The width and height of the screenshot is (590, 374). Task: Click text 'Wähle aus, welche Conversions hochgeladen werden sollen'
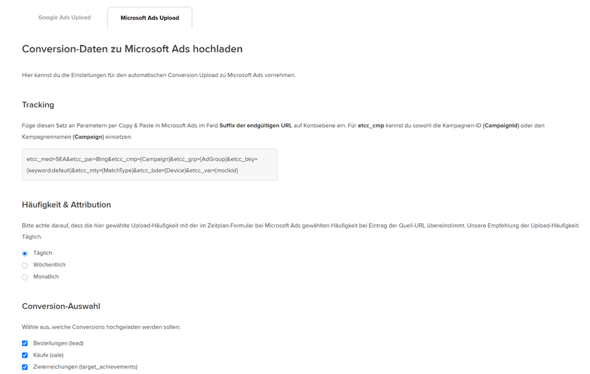pos(101,327)
